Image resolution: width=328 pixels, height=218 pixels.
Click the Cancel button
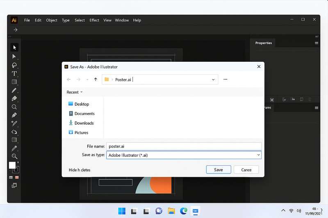[246, 170]
